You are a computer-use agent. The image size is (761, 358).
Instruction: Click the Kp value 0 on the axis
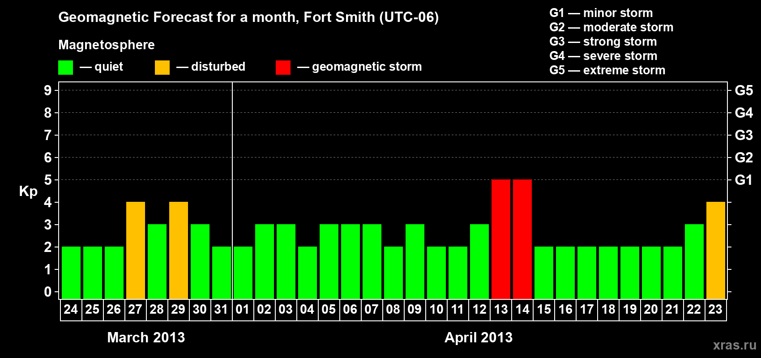pos(48,292)
